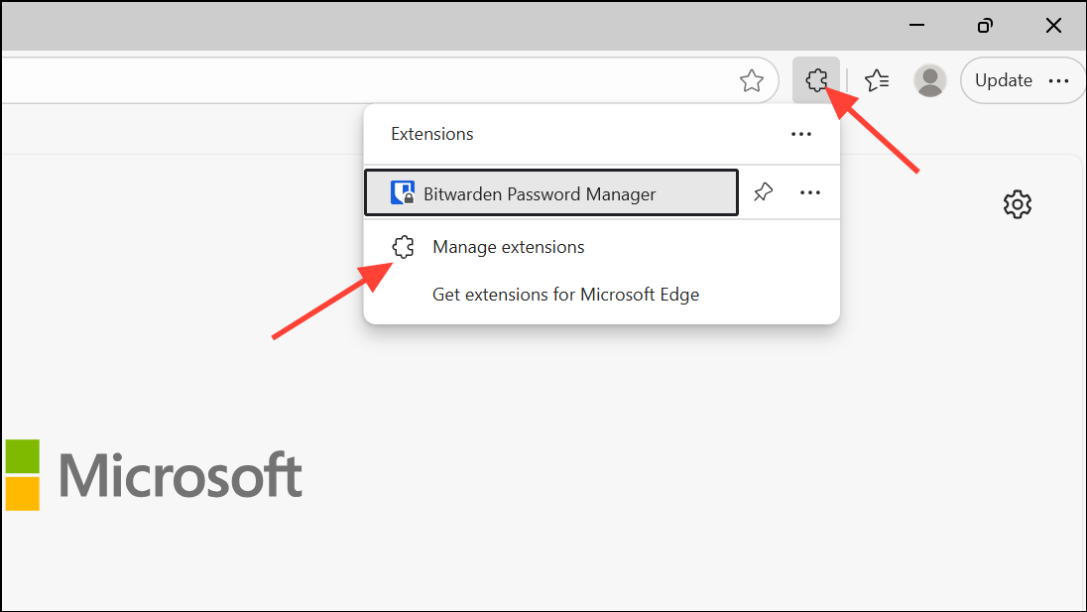Open the browser profile avatar icon

coord(930,80)
